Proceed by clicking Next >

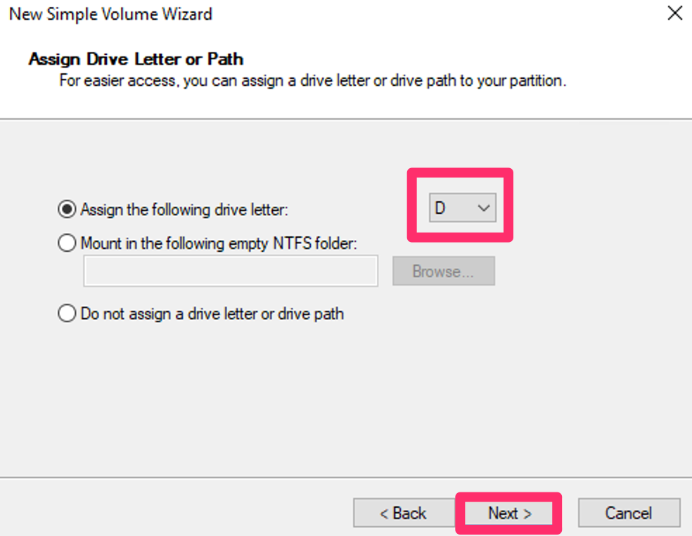pos(510,513)
